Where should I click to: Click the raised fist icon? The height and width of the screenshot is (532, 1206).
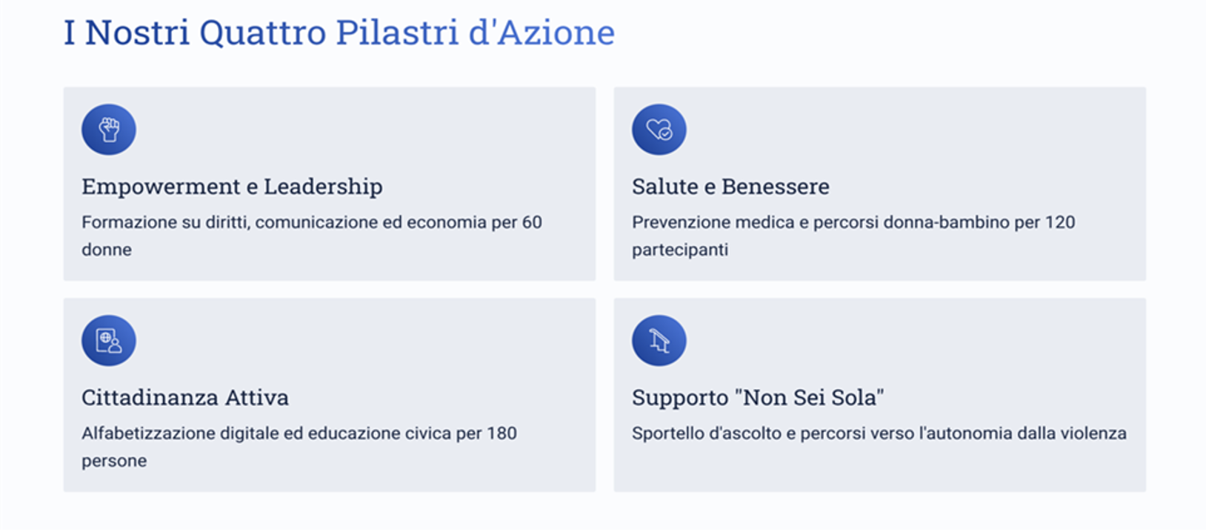point(109,130)
